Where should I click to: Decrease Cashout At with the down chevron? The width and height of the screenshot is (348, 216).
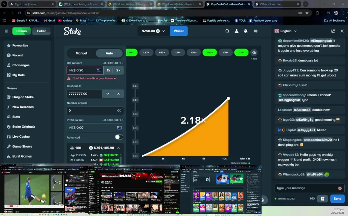point(108,94)
